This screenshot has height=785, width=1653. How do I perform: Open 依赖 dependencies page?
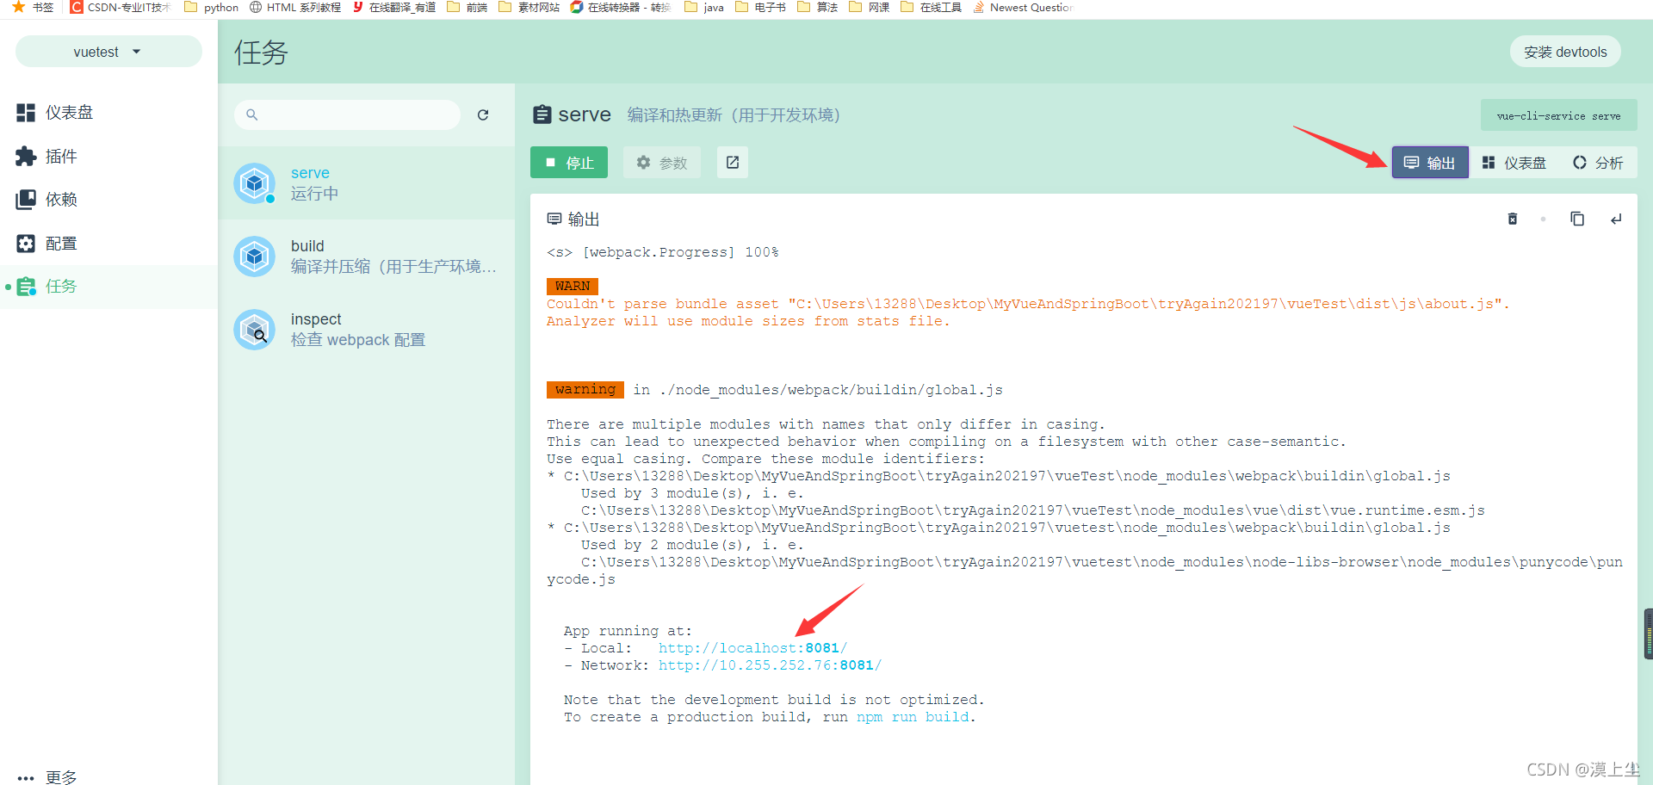coord(108,200)
